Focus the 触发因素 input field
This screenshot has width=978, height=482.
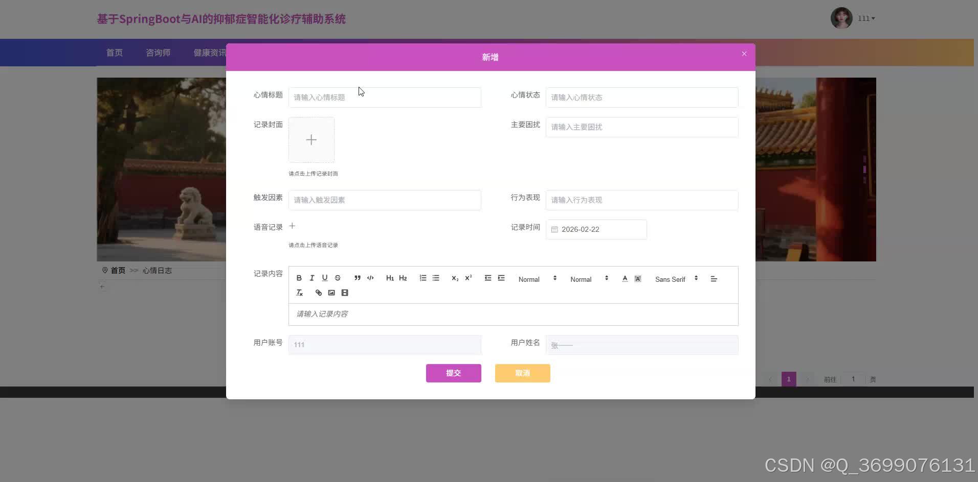coord(385,200)
